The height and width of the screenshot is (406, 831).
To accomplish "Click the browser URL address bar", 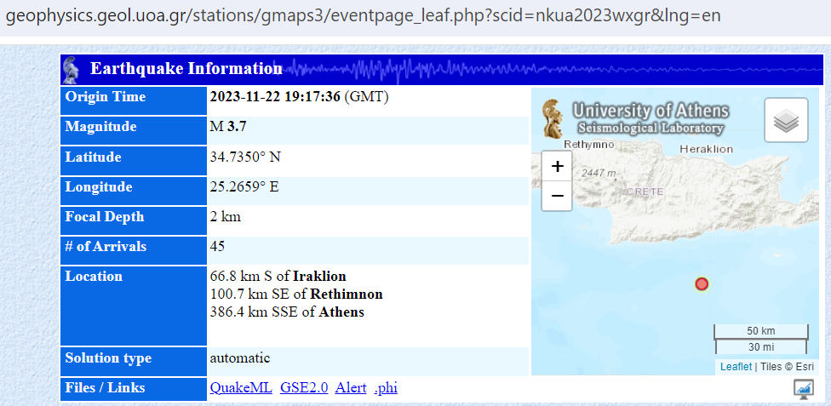I will 358,17.
